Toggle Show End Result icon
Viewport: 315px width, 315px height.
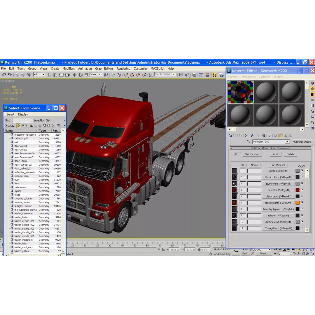point(281,136)
